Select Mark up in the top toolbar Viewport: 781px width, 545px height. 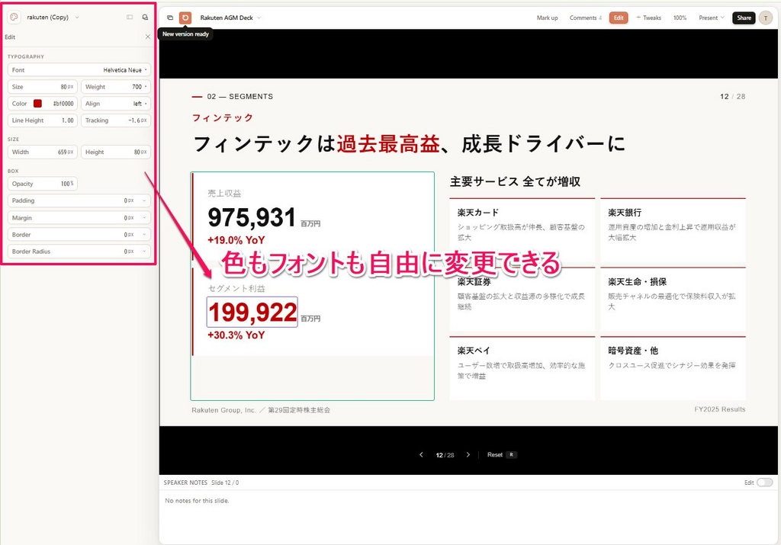[547, 18]
